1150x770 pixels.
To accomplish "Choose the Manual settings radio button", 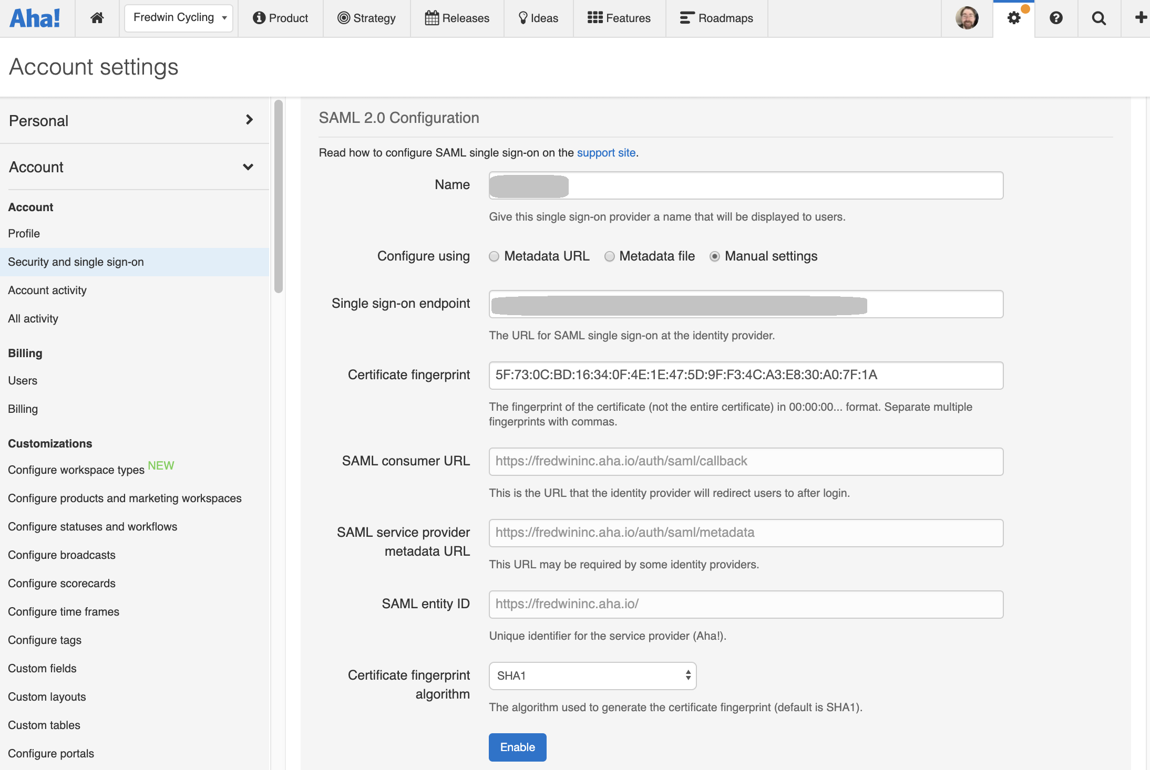I will click(x=715, y=256).
